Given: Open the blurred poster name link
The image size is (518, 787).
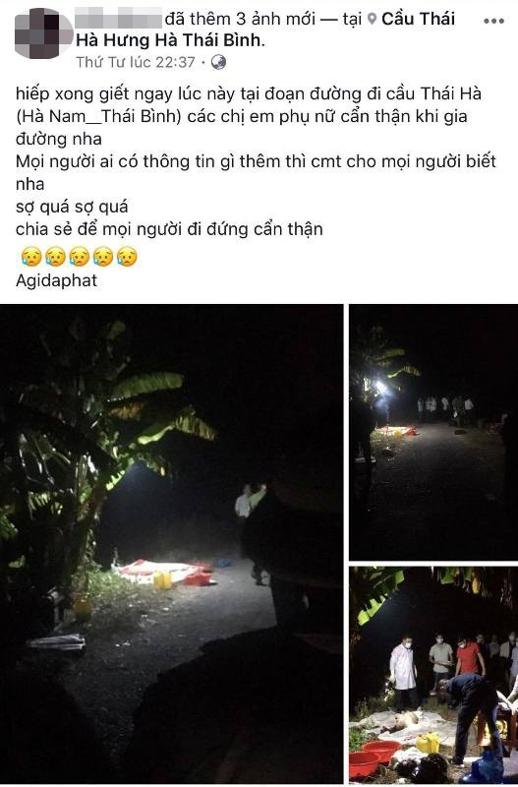Looking at the screenshot, I should (118, 19).
